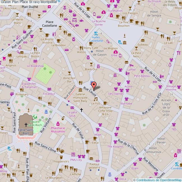Click the playground icon in Square Saint-Roch
Image resolution: width=182 pixels, height=182 pixels.
(x=35, y=116)
